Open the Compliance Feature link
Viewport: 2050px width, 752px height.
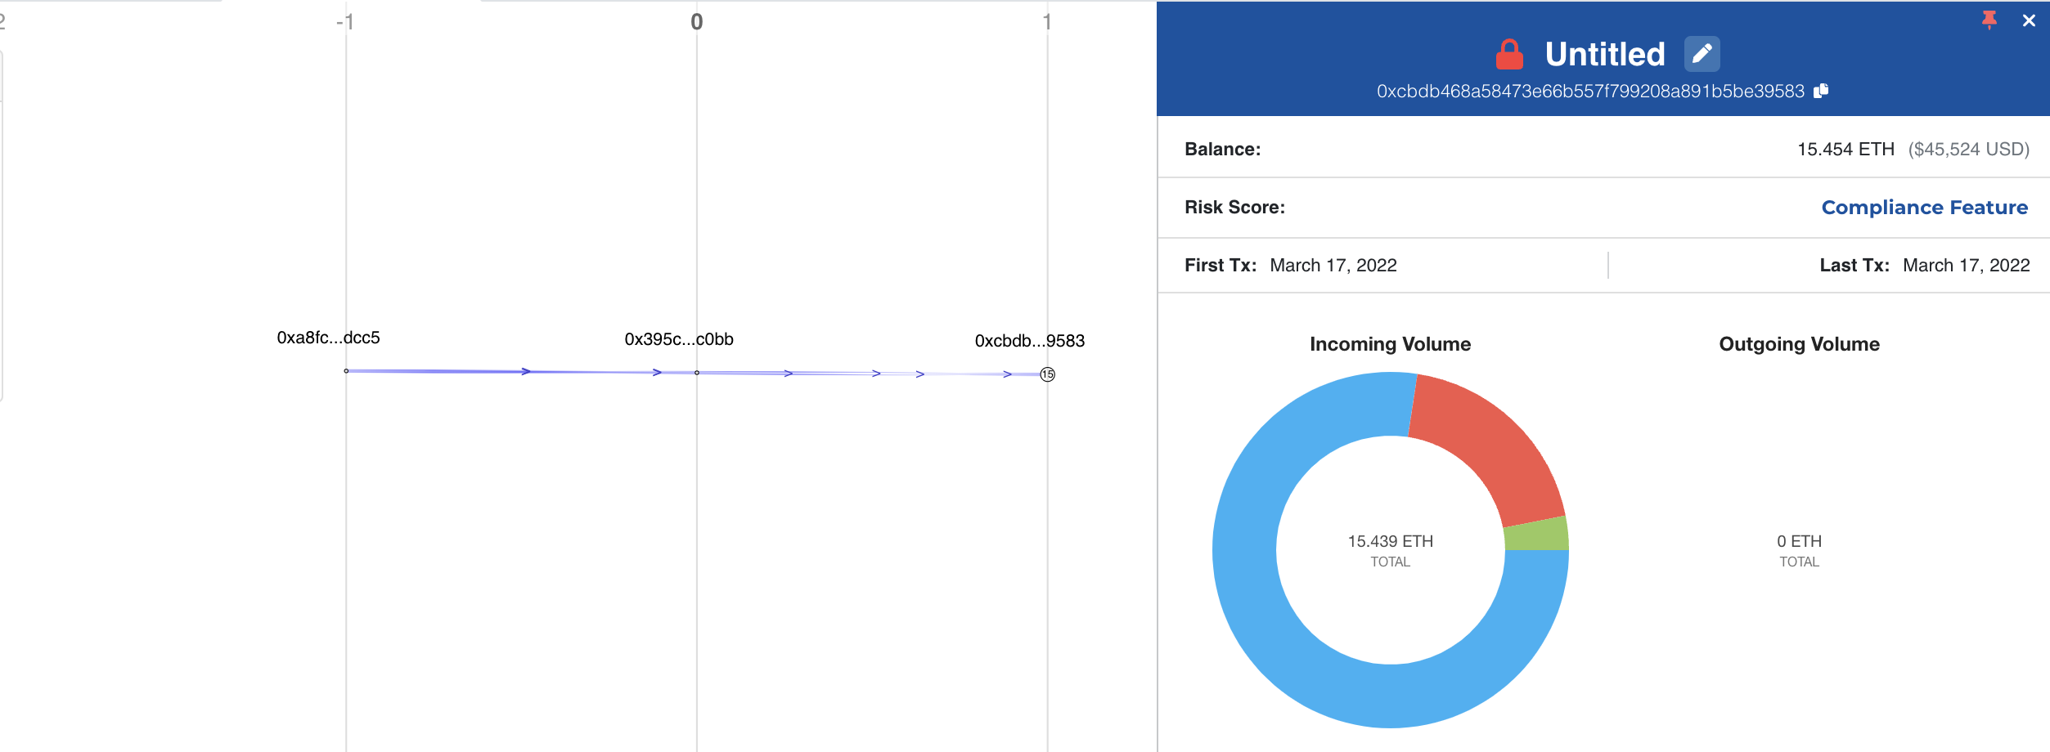1924,208
